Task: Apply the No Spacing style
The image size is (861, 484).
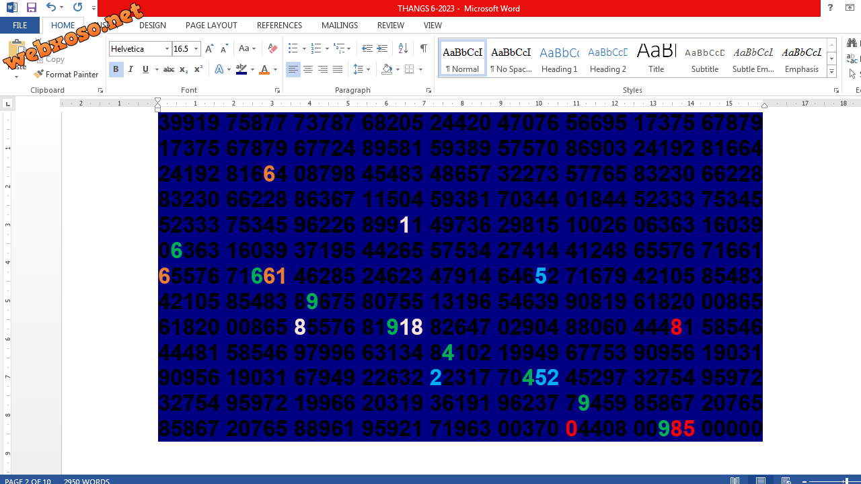Action: pos(511,58)
